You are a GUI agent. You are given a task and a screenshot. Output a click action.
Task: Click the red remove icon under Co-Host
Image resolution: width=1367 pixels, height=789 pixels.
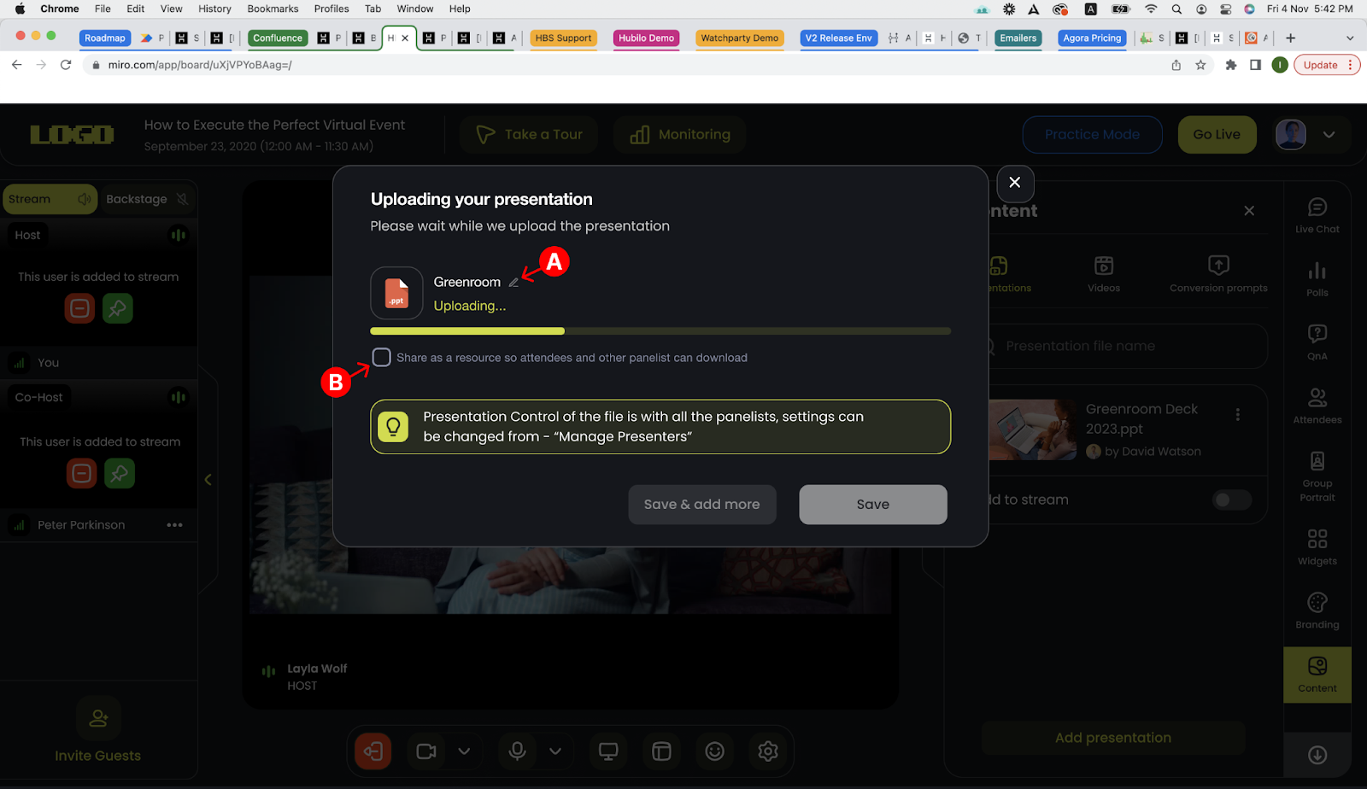point(81,473)
